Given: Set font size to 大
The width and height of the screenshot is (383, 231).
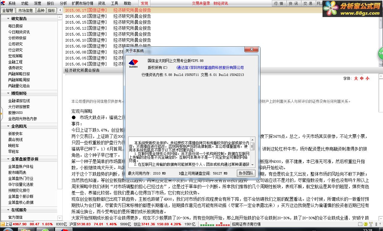Looking at the screenshot, I should pos(356,78).
